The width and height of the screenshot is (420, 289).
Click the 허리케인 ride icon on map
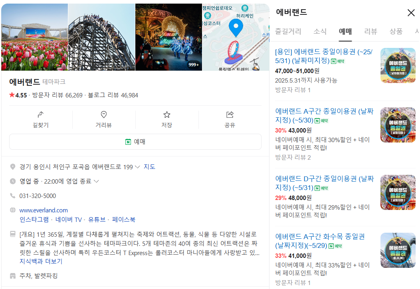click(245, 8)
